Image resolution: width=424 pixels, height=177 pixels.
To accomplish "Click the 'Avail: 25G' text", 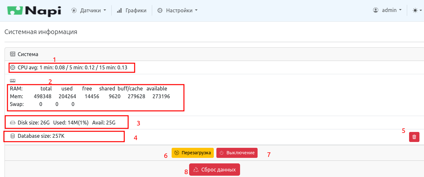I will point(104,123).
